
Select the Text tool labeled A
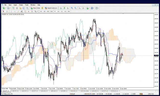click(x=29, y=11)
